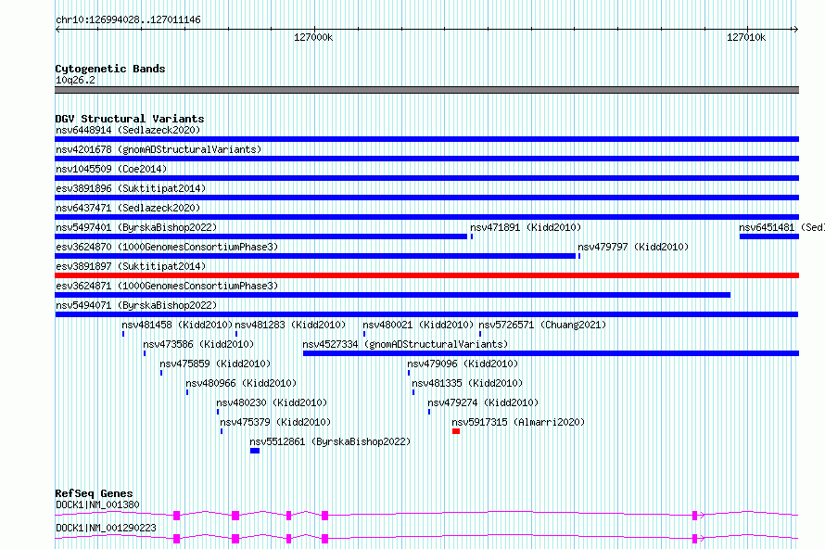Click the nsv473586 (Kidd2010) label

198,344
